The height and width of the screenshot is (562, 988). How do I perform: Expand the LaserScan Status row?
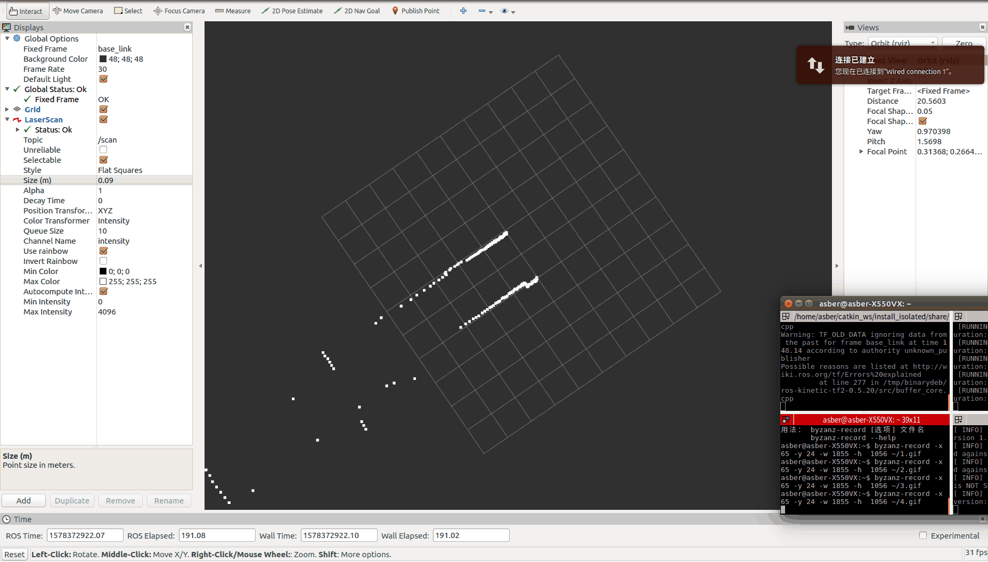pyautogui.click(x=18, y=129)
